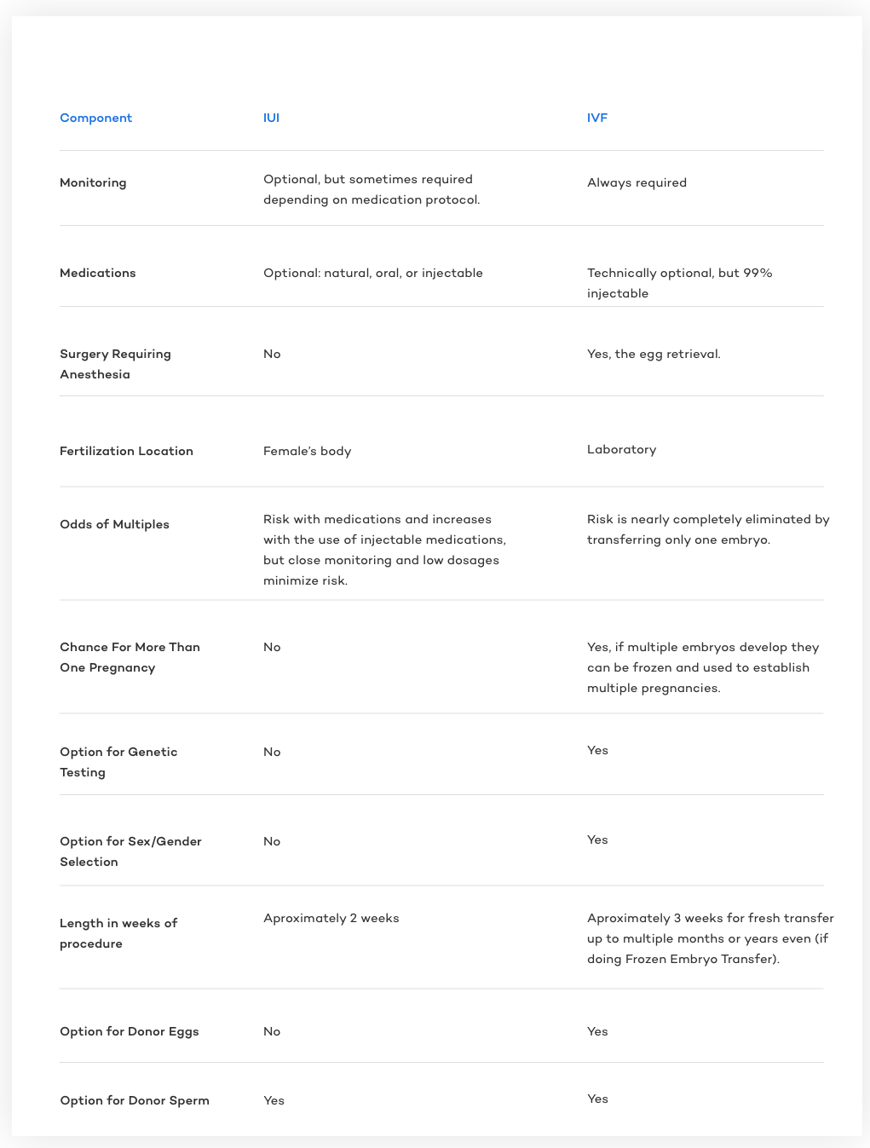Screen dimensions: 870x1148
Task: Click the Monitoring row label
Action: [93, 182]
